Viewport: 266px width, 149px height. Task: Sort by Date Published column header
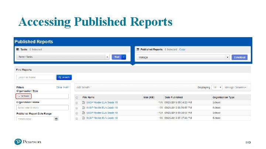[x=174, y=97]
